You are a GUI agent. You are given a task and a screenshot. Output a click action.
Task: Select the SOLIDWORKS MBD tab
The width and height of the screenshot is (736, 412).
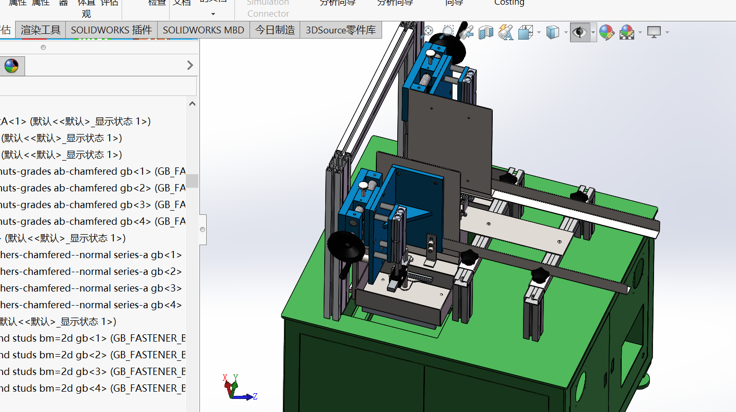coord(204,30)
